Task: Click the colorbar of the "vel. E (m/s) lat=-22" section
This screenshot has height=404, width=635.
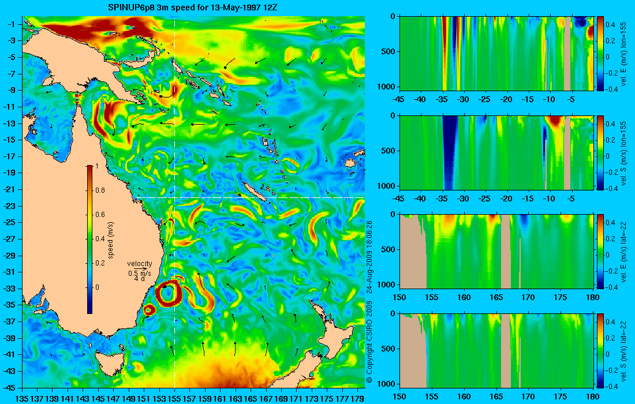Action: pos(600,252)
